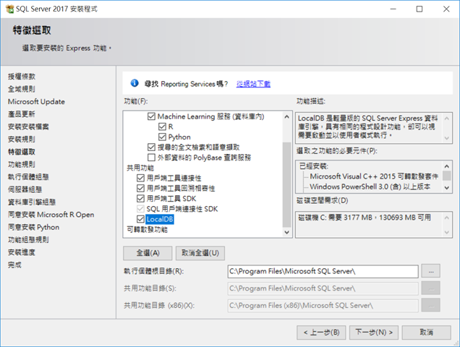
Task: Click the disk space requirement text
Action: click(x=365, y=218)
